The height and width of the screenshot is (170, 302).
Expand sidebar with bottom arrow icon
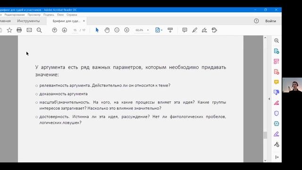277,157
